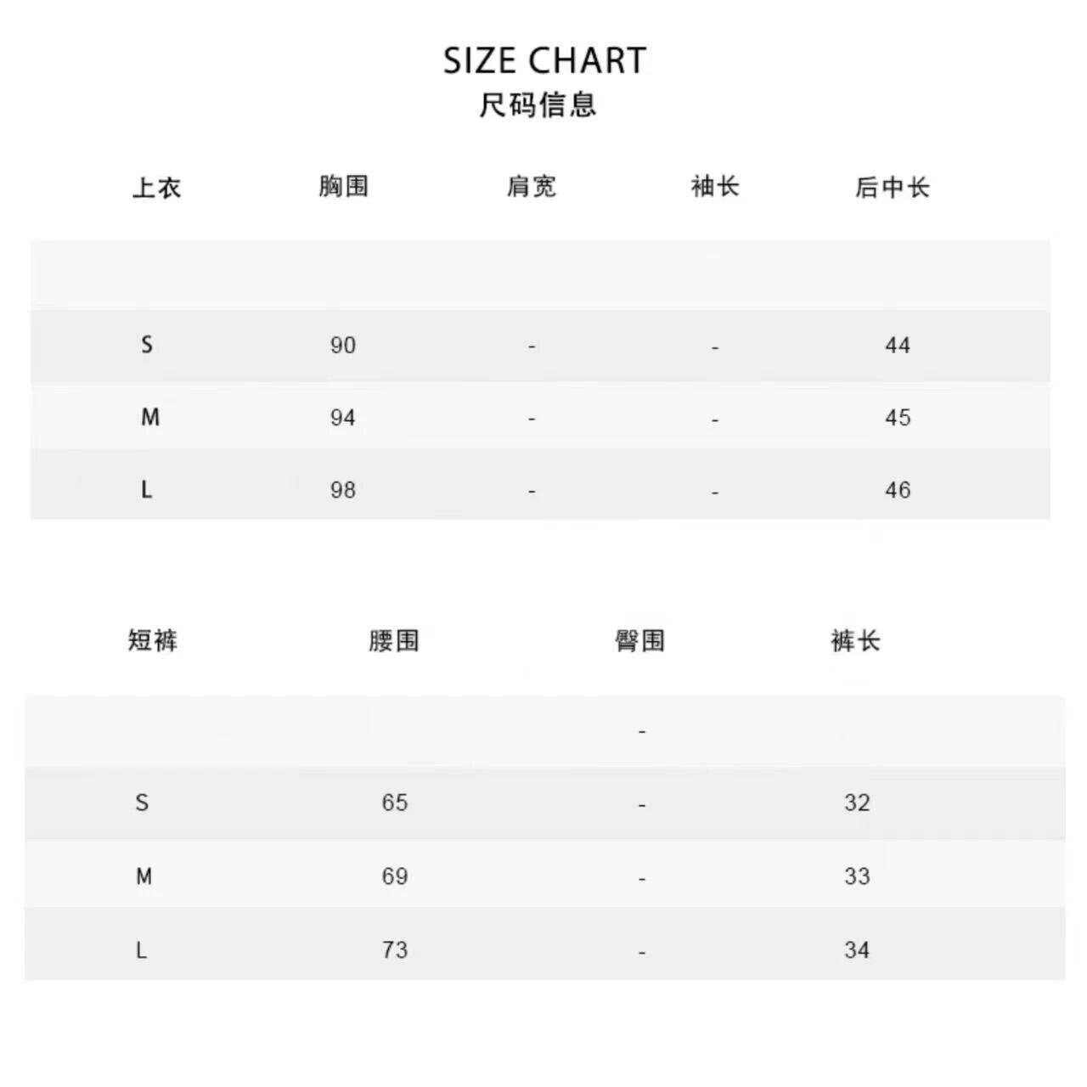Screen dimensions: 1087x1087
Task: Select the 肩宽 column header
Action: [532, 186]
